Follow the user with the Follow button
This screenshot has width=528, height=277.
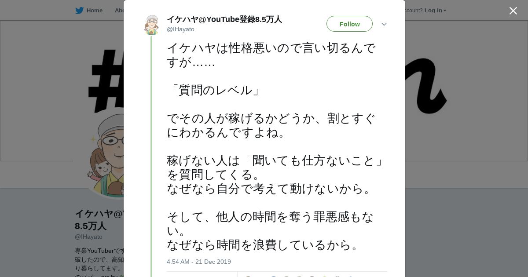pyautogui.click(x=349, y=24)
